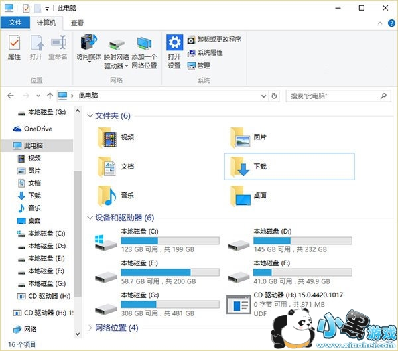Open the Help question mark icon
The height and width of the screenshot is (351, 398).
coord(391,23)
